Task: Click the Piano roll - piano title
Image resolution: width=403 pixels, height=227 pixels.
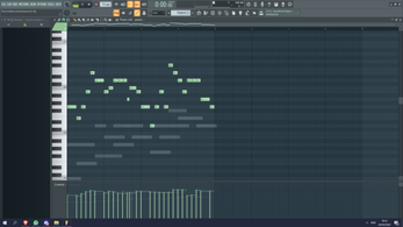Action: [x=131, y=20]
